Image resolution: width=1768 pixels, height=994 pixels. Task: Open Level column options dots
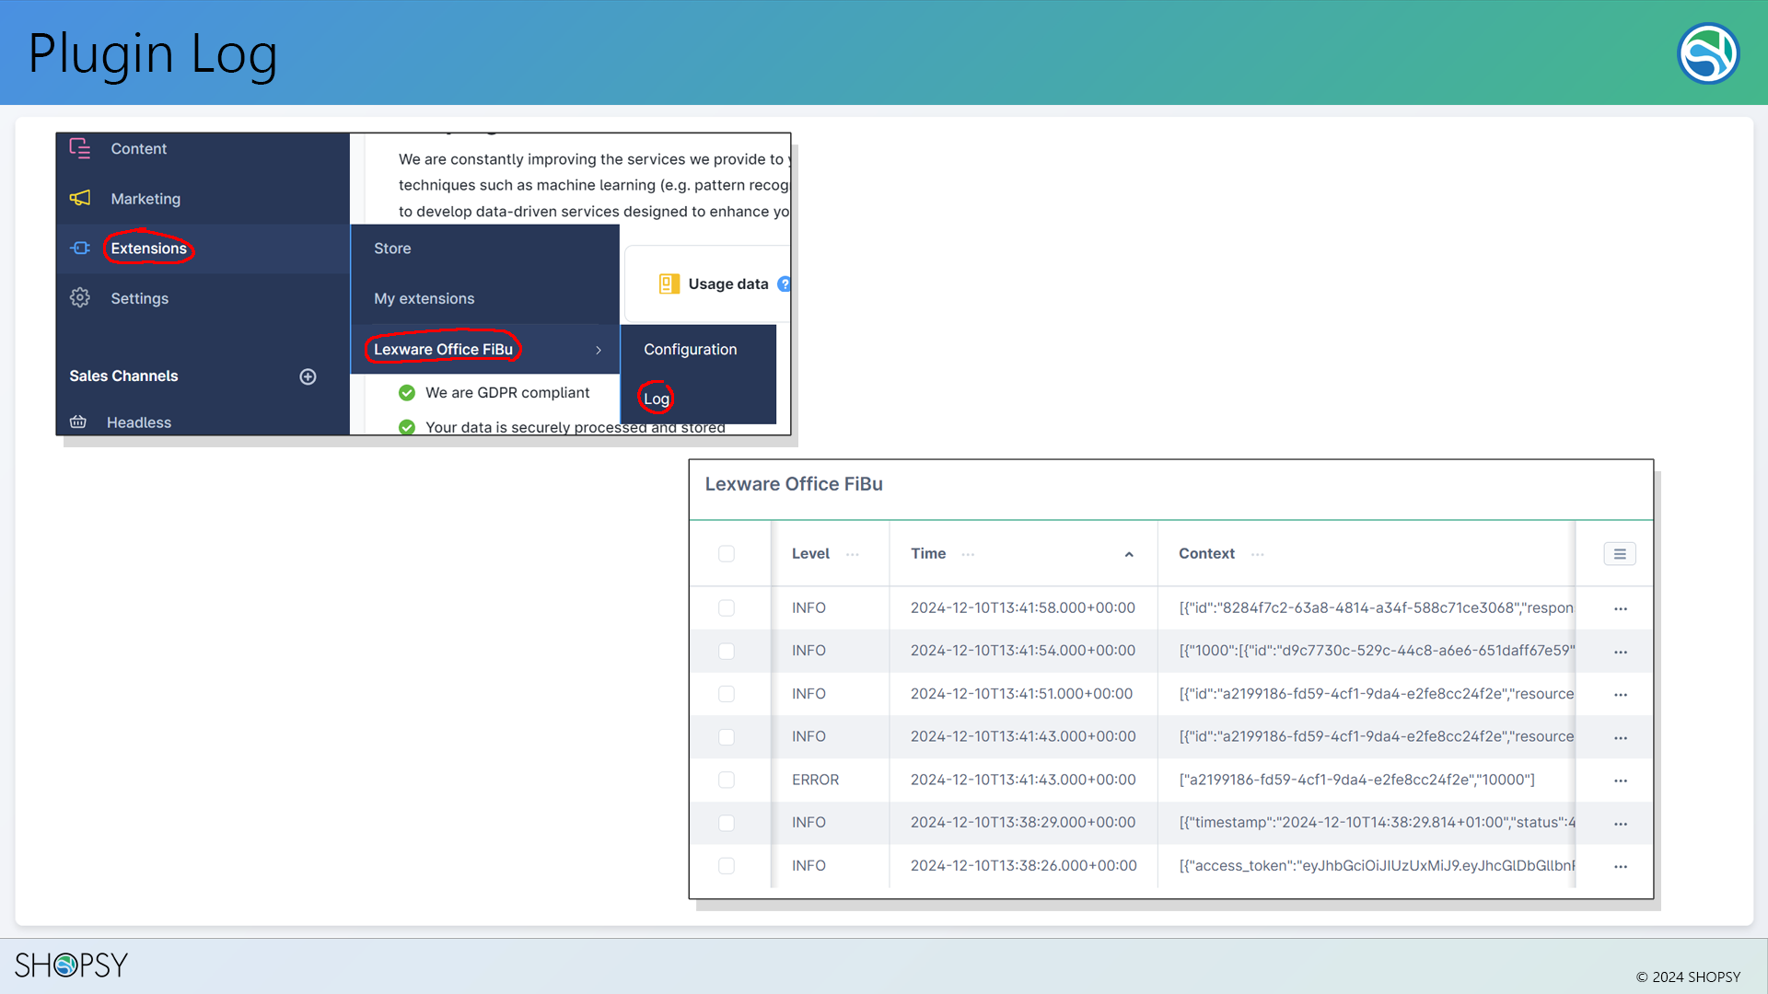[x=853, y=554]
